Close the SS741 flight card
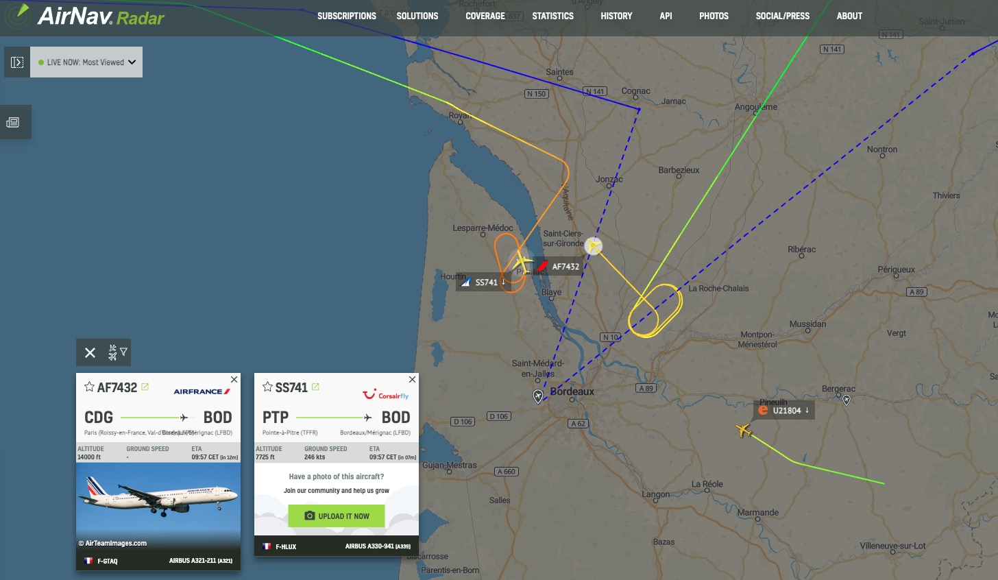 click(412, 379)
